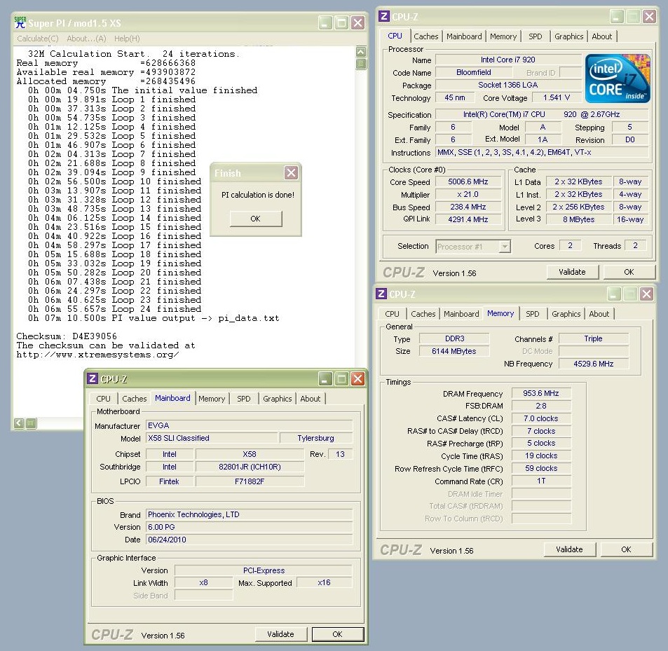Click the Super PI scrollbar up arrow
This screenshot has width=668, height=651.
[x=362, y=52]
